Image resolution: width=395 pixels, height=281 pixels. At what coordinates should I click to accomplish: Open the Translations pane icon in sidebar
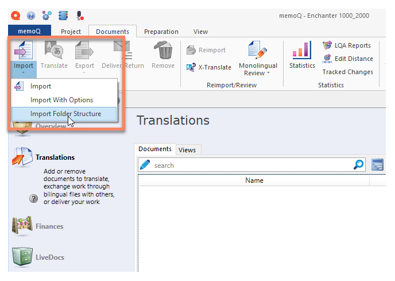(x=22, y=157)
